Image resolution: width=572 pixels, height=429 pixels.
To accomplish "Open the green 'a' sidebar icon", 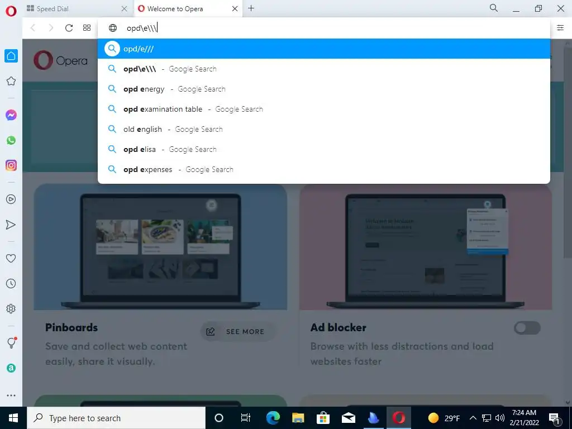I will click(11, 368).
